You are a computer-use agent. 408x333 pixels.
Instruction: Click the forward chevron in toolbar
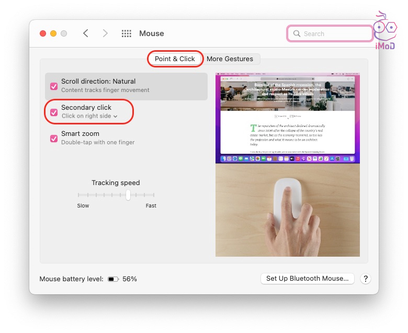105,33
